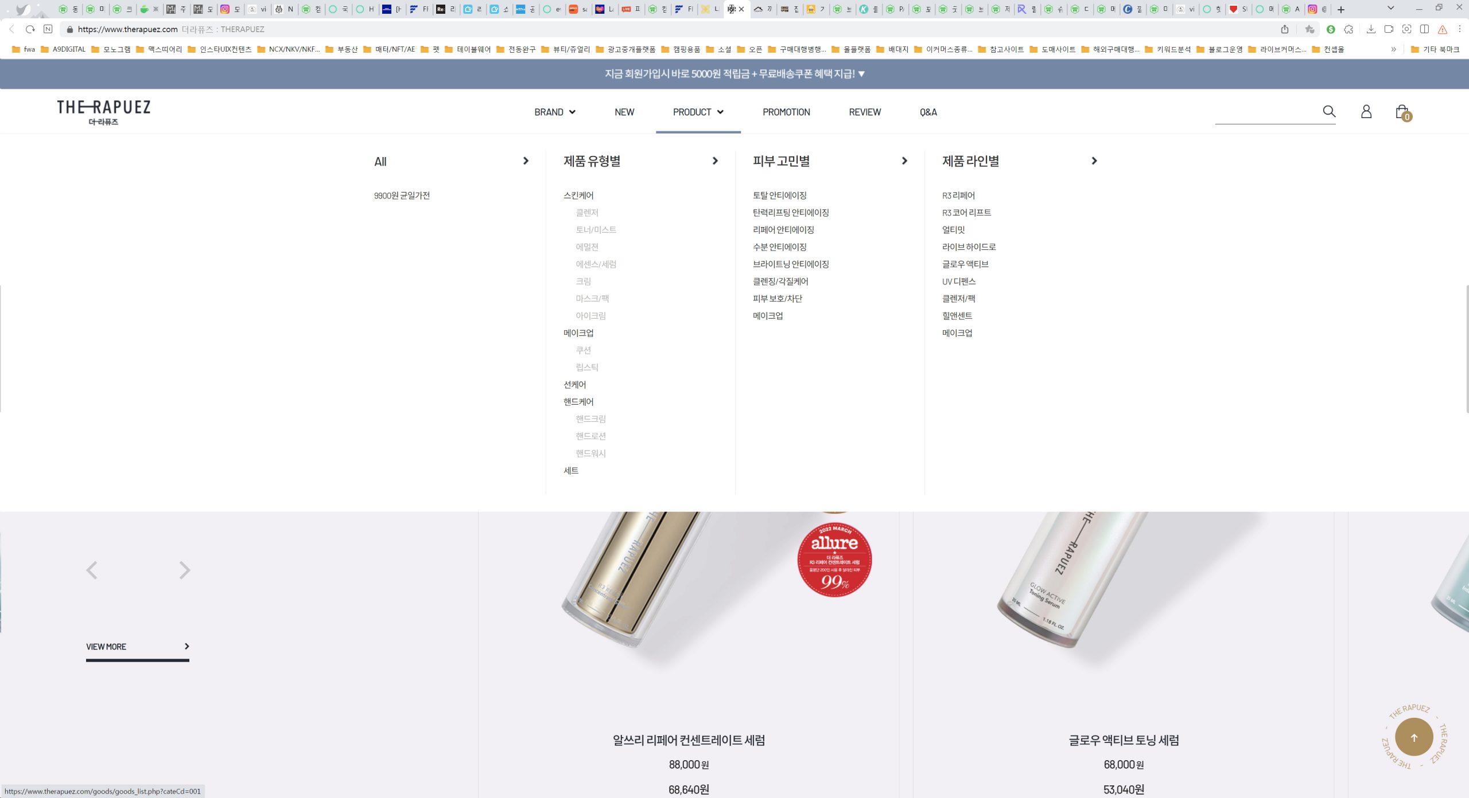
Task: Expand the 제품 유형별 category arrow
Action: click(x=715, y=161)
